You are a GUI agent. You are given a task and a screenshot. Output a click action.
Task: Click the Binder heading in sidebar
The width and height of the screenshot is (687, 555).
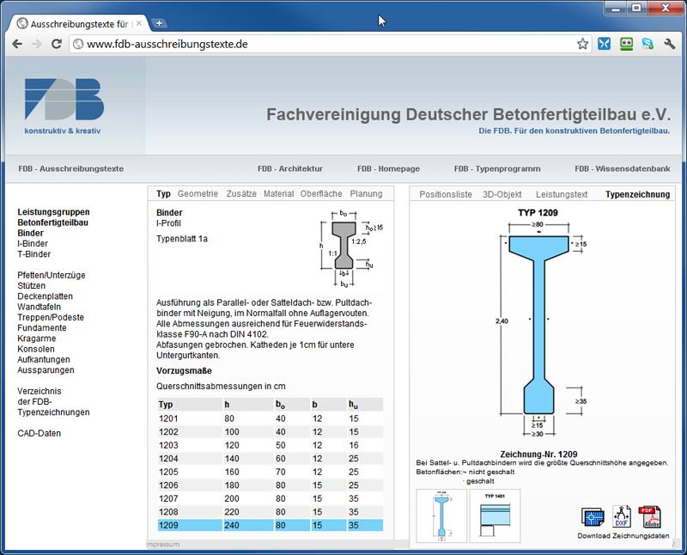point(30,233)
